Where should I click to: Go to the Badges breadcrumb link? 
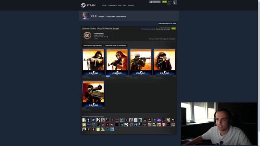coord(102,17)
